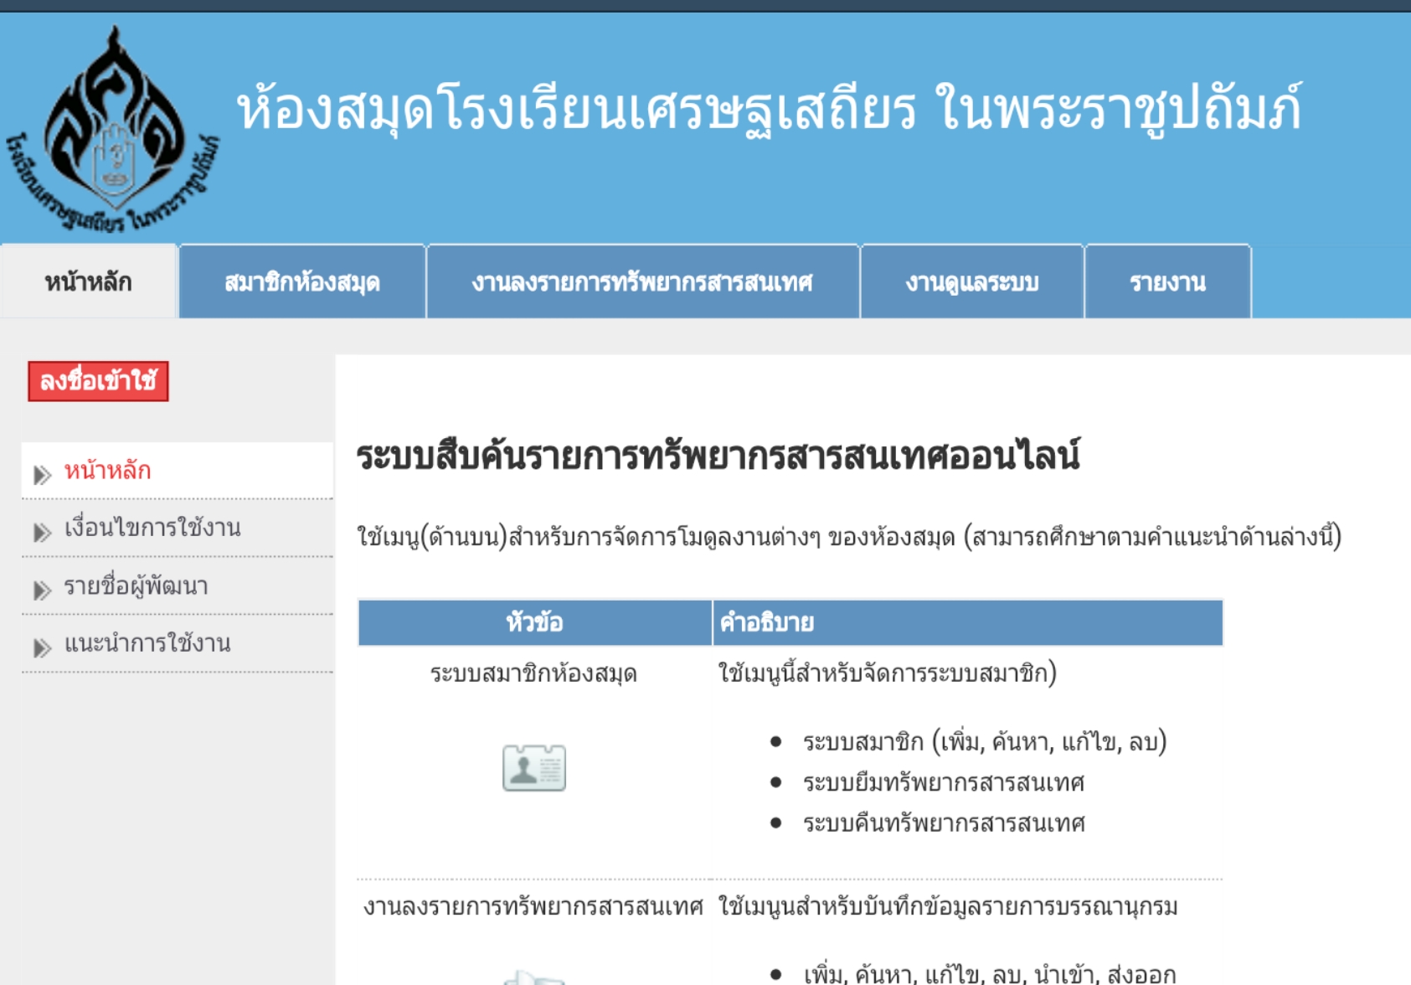This screenshot has width=1411, height=985.
Task: Click the ห้องสมุดโรงเรียนเศรษฐเสถียร header title
Action: pos(769,111)
